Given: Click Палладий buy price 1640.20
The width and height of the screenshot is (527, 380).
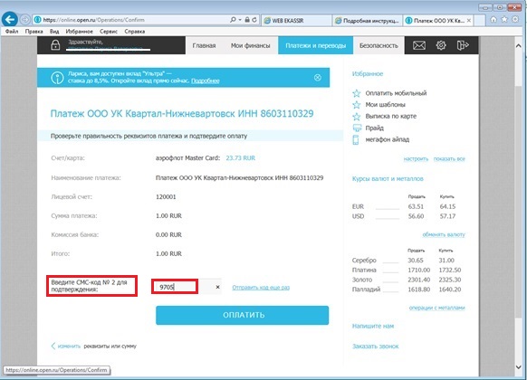Looking at the screenshot, I should 450,290.
